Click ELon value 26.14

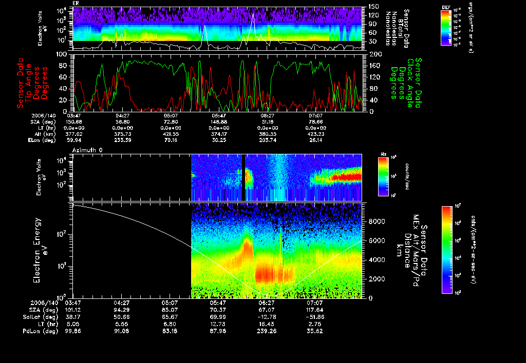316,140
